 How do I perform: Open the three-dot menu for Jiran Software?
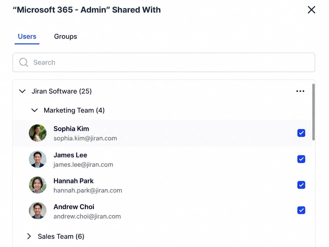tap(300, 91)
